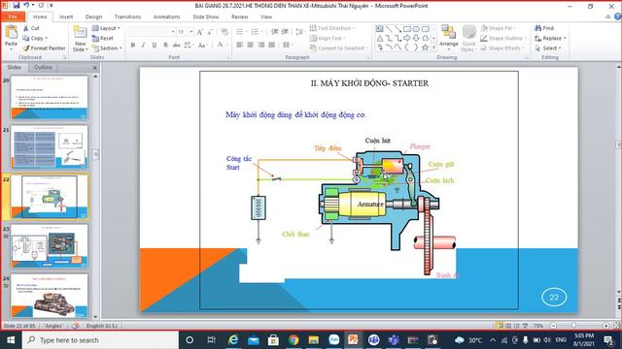Click the Copy icon
This screenshot has width=622, height=349.
coord(26,38)
